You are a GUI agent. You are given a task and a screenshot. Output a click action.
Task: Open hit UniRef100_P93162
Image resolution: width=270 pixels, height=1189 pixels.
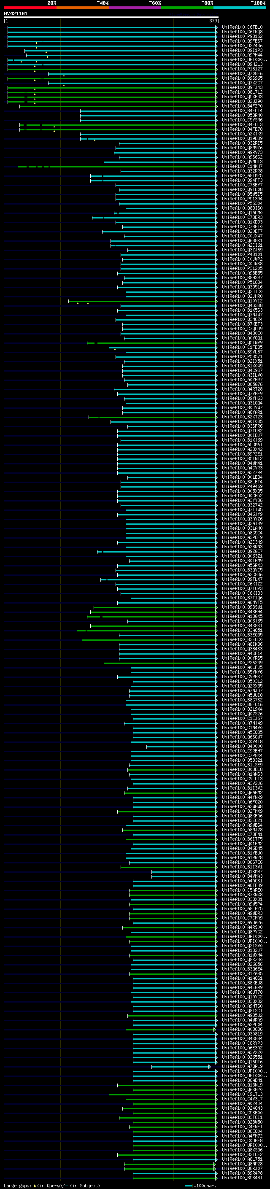click(242, 36)
